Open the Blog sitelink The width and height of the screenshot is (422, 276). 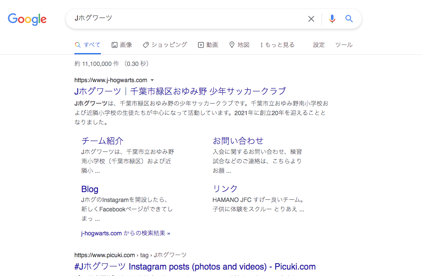click(x=90, y=189)
